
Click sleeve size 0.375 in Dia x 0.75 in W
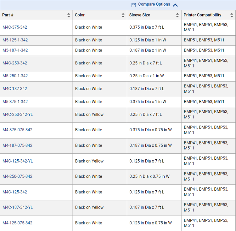tap(150, 130)
